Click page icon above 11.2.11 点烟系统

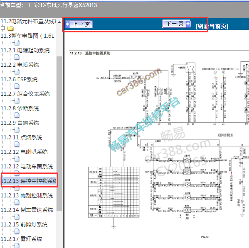coord(17,130)
